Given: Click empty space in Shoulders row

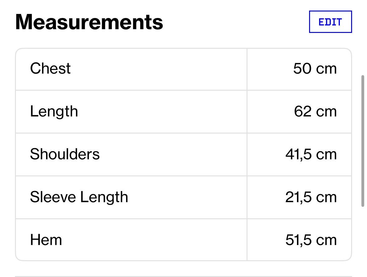Looking at the screenshot, I should pos(173,154).
